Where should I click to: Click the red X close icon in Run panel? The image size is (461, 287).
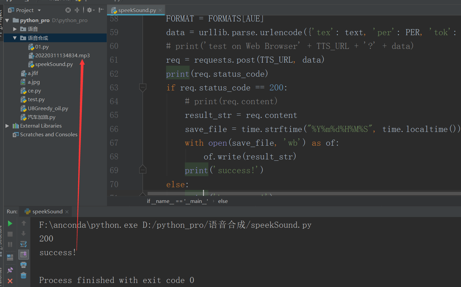tap(10, 281)
